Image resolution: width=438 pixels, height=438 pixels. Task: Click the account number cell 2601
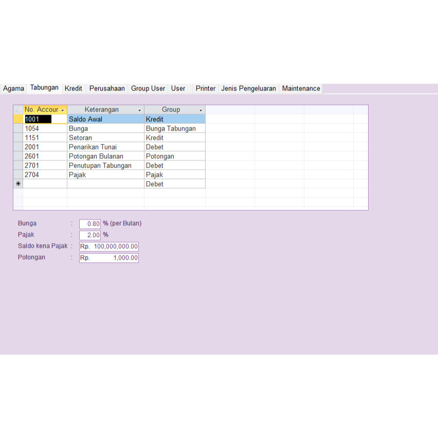(x=45, y=156)
